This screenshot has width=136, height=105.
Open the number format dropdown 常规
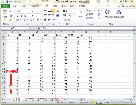click(x=75, y=11)
